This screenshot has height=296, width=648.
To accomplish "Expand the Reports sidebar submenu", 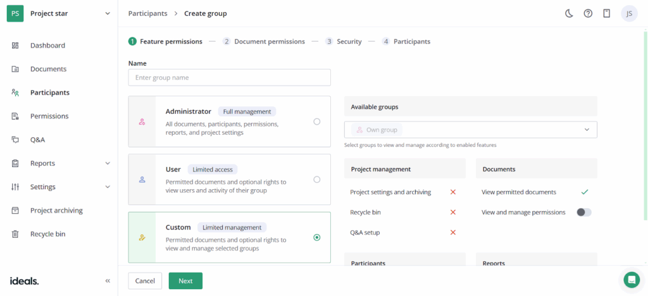I will click(x=108, y=163).
